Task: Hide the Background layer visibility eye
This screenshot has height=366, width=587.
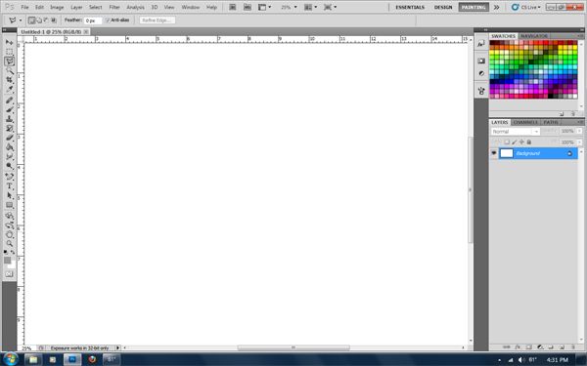Action: [x=494, y=153]
